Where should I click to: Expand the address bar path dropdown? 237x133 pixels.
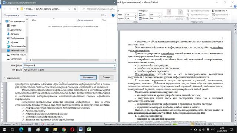click(x=69, y=9)
